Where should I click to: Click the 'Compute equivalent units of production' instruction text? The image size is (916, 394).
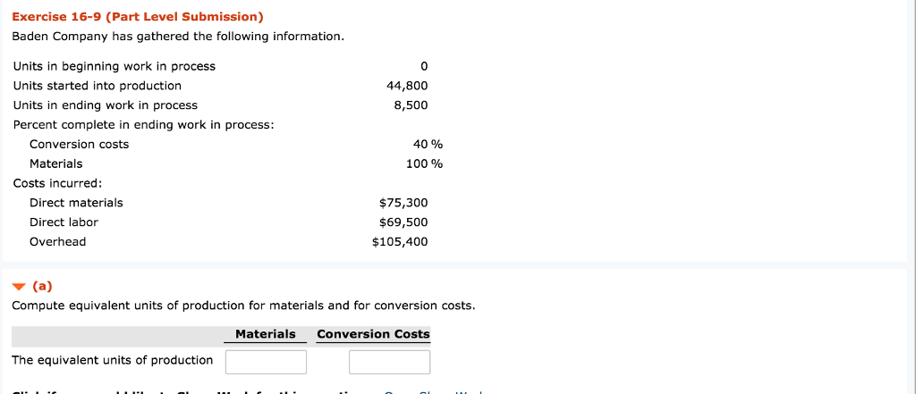click(243, 306)
